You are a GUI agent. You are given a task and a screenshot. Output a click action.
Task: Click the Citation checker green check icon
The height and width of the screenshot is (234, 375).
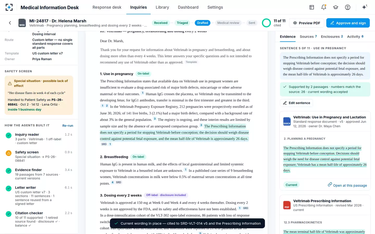[x=9, y=214]
